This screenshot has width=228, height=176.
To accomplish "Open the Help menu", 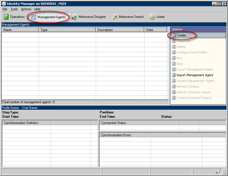I will coord(37,9).
